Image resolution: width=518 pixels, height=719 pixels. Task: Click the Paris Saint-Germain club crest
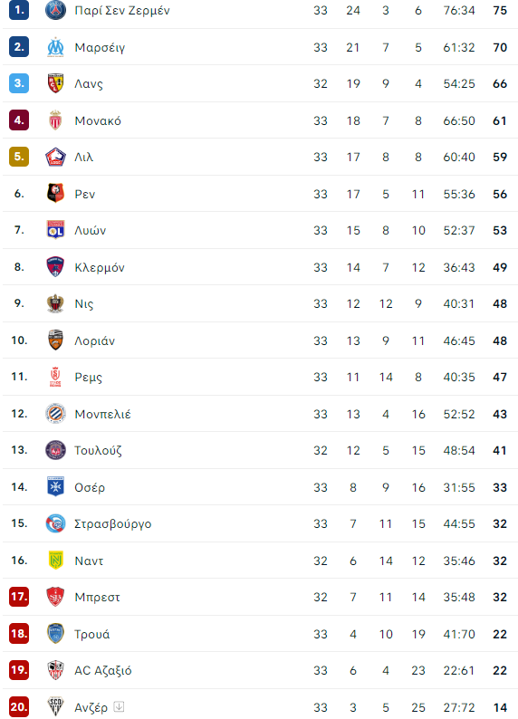tap(55, 10)
